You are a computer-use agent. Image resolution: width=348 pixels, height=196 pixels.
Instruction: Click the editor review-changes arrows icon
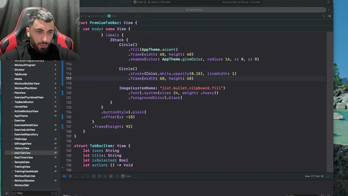tap(323, 16)
